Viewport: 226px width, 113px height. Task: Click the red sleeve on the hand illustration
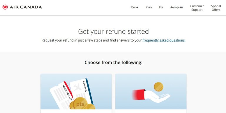[x=139, y=95]
